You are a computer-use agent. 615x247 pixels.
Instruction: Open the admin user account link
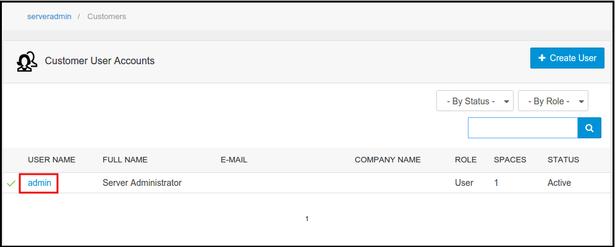[x=40, y=183]
